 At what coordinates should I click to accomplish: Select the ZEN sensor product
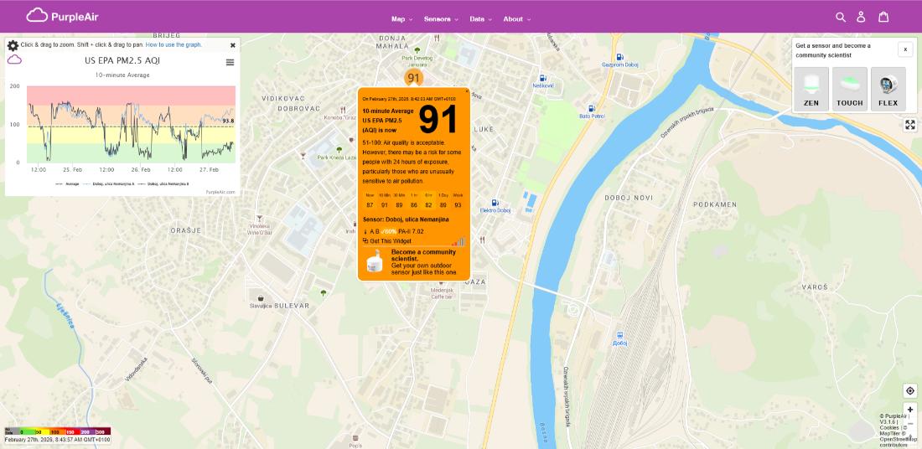811,90
